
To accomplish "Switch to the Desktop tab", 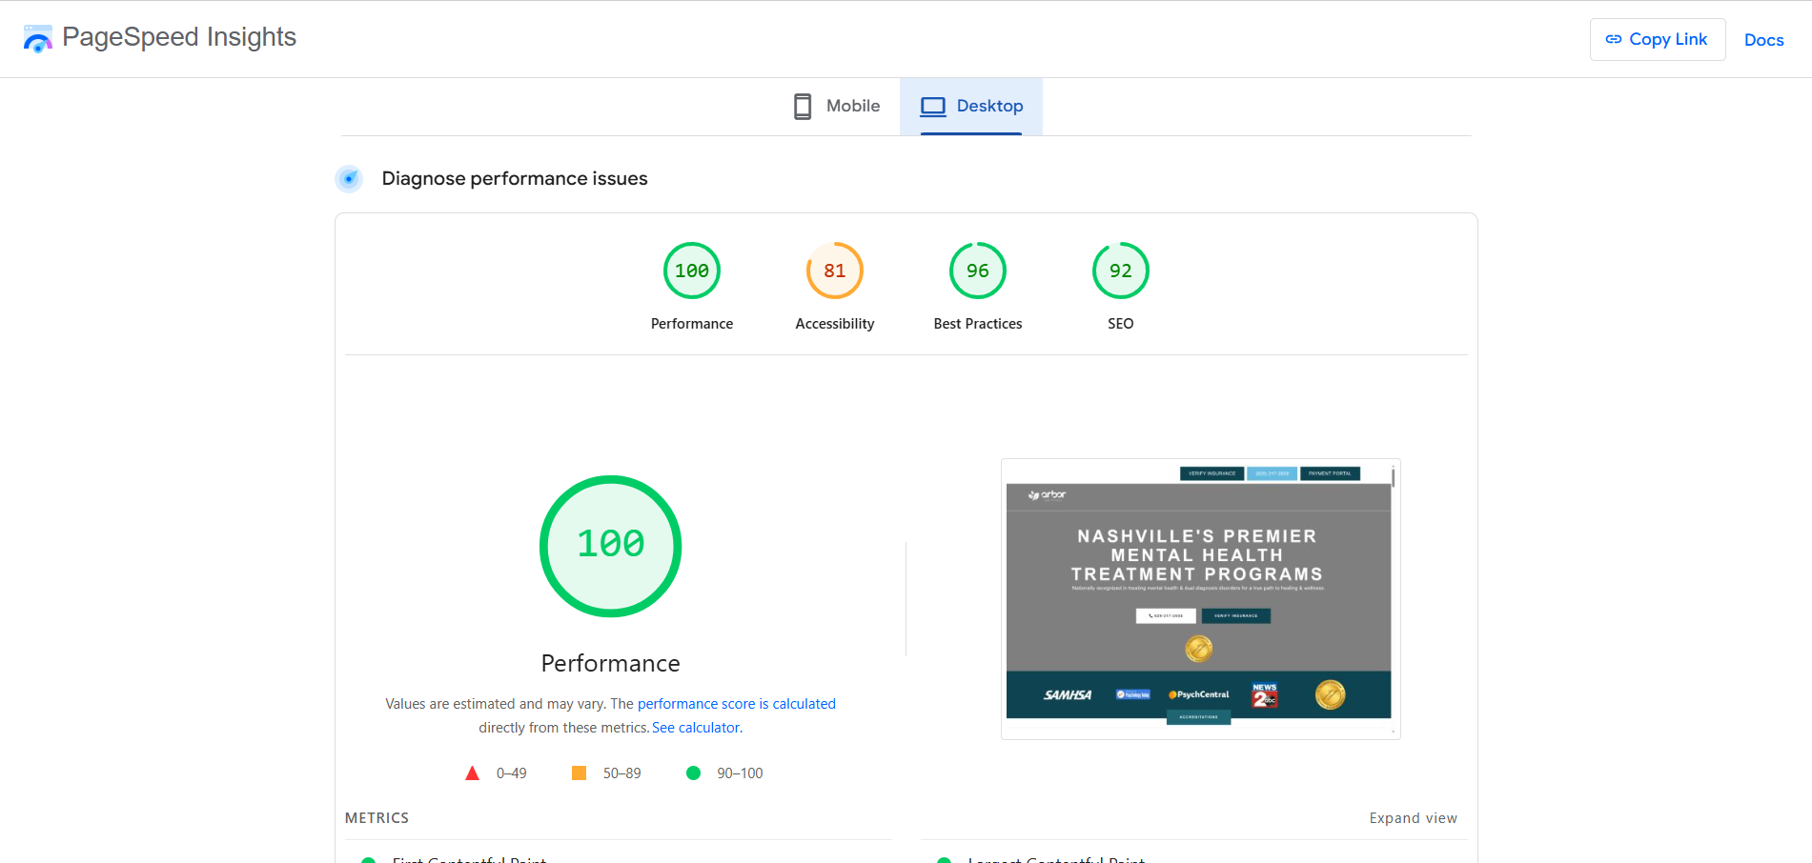I will (971, 106).
